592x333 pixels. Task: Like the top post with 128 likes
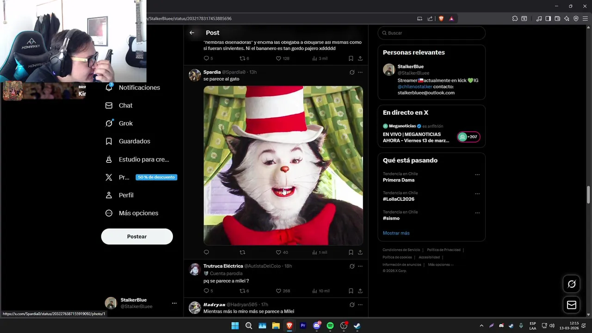pyautogui.click(x=282, y=58)
